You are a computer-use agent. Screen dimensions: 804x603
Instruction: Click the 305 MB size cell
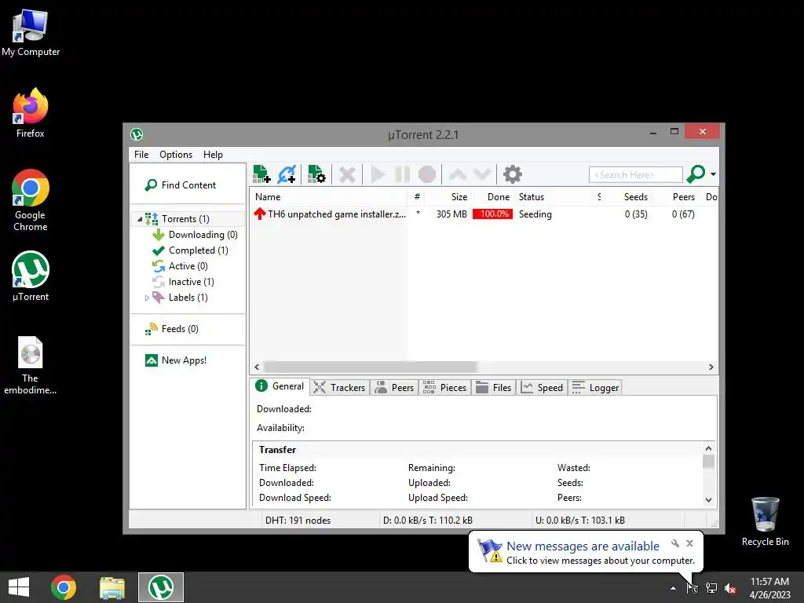pyautogui.click(x=451, y=214)
